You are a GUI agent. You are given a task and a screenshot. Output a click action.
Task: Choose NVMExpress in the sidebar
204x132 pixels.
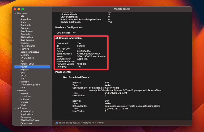click(x=27, y=58)
